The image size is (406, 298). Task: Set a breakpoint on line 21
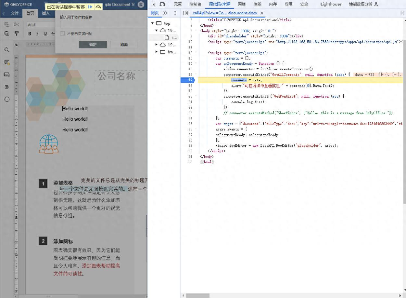(x=190, y=102)
